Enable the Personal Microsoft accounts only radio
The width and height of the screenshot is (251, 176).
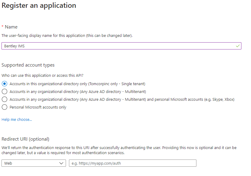[4, 107]
